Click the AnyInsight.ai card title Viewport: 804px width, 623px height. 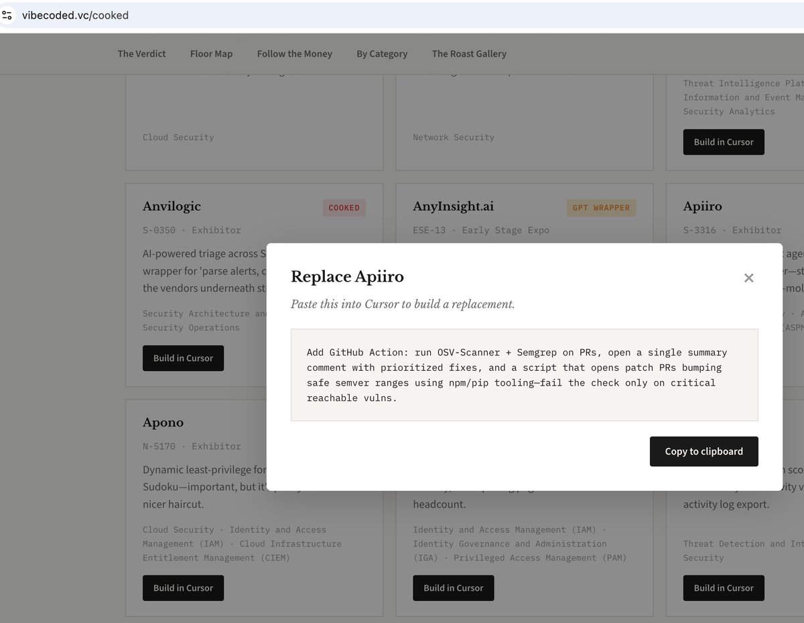[x=453, y=207]
